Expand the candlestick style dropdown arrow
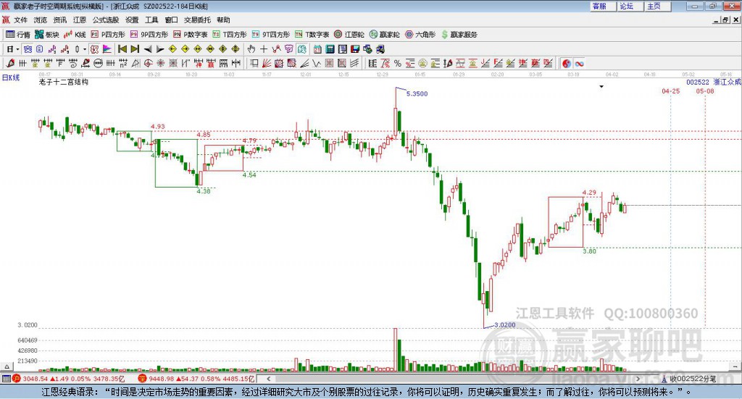Image resolution: width=742 pixels, height=399 pixels. coord(85,49)
